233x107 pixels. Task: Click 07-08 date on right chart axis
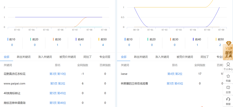207,30
